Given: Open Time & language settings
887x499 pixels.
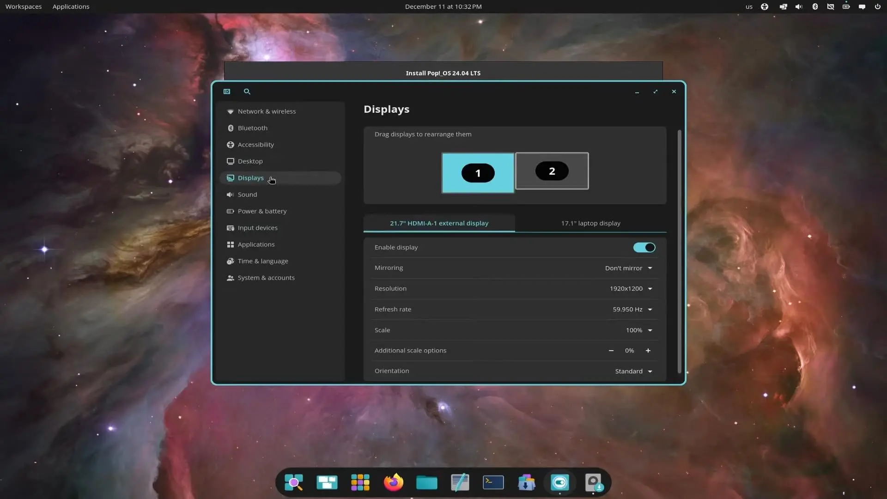Looking at the screenshot, I should point(280,261).
